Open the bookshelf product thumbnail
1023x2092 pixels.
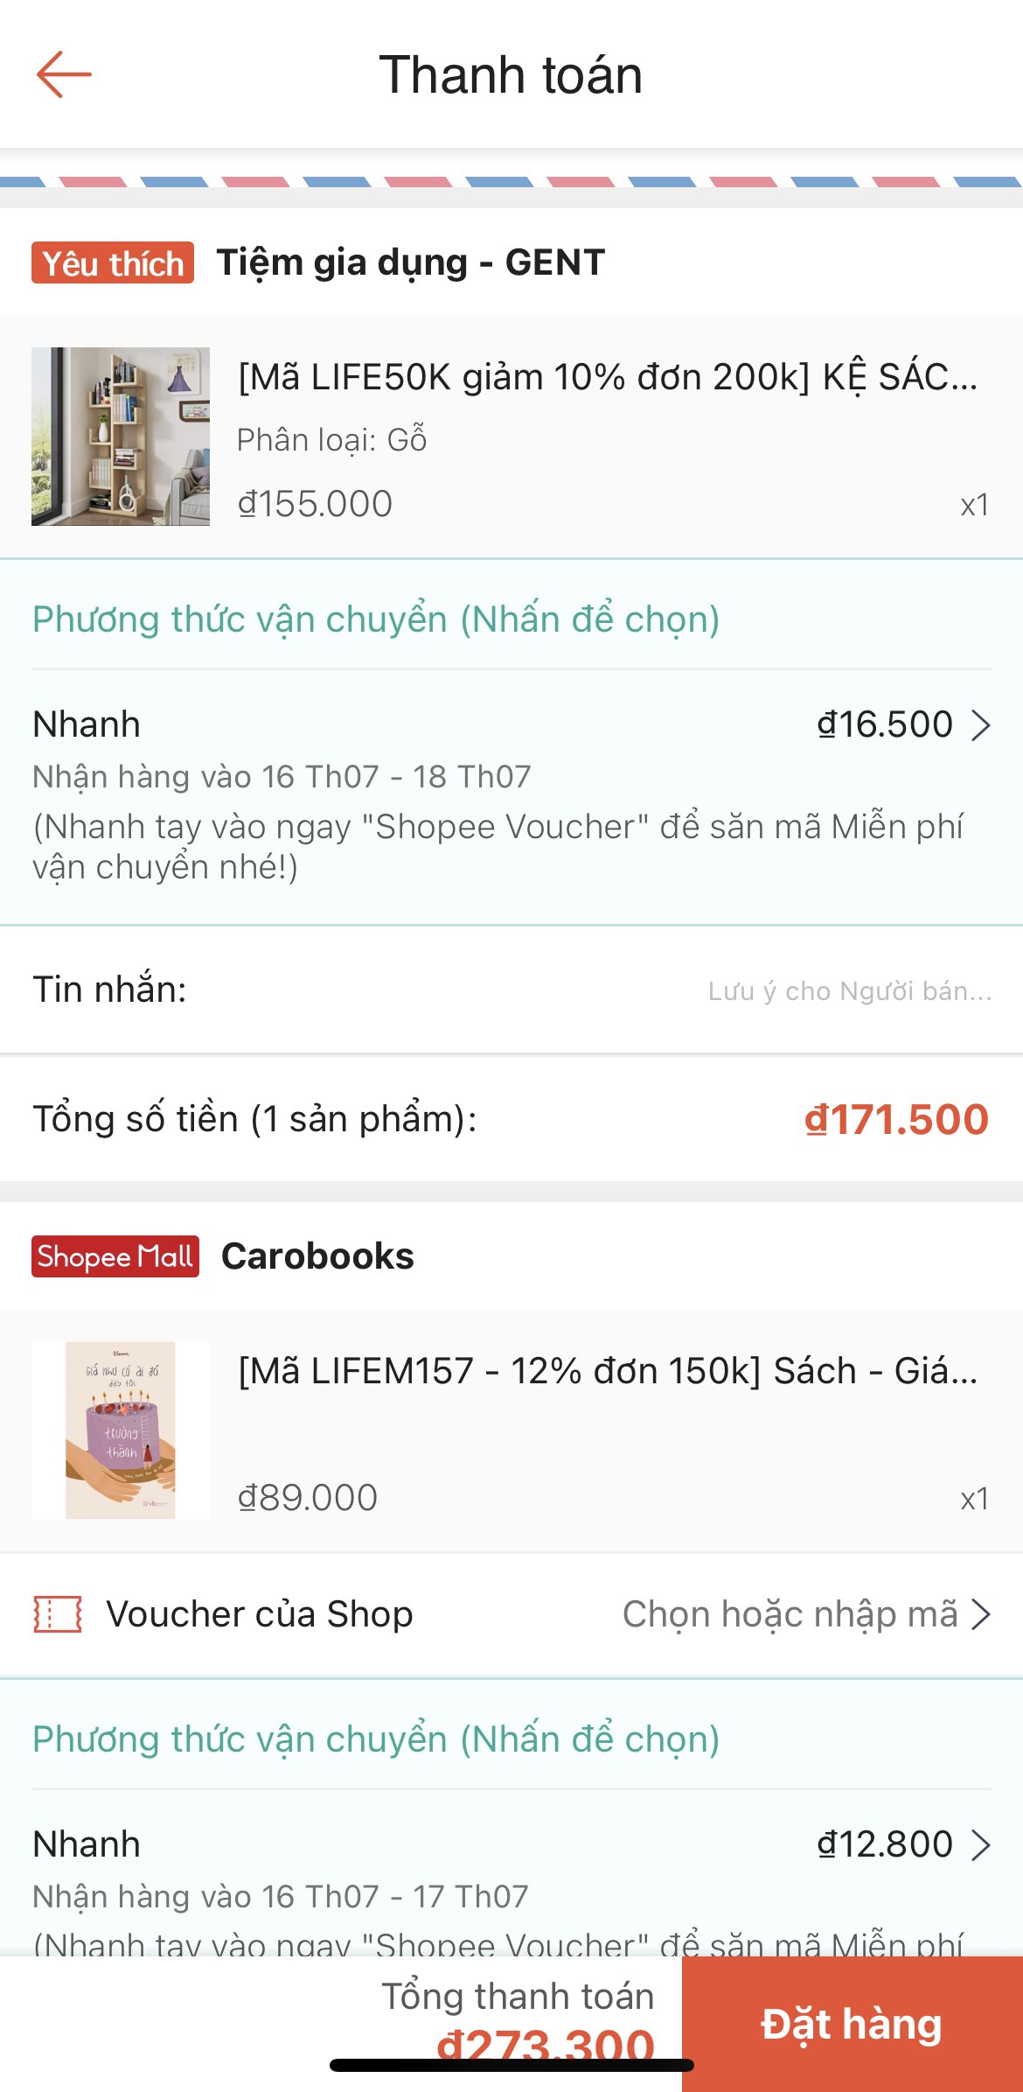coord(121,437)
